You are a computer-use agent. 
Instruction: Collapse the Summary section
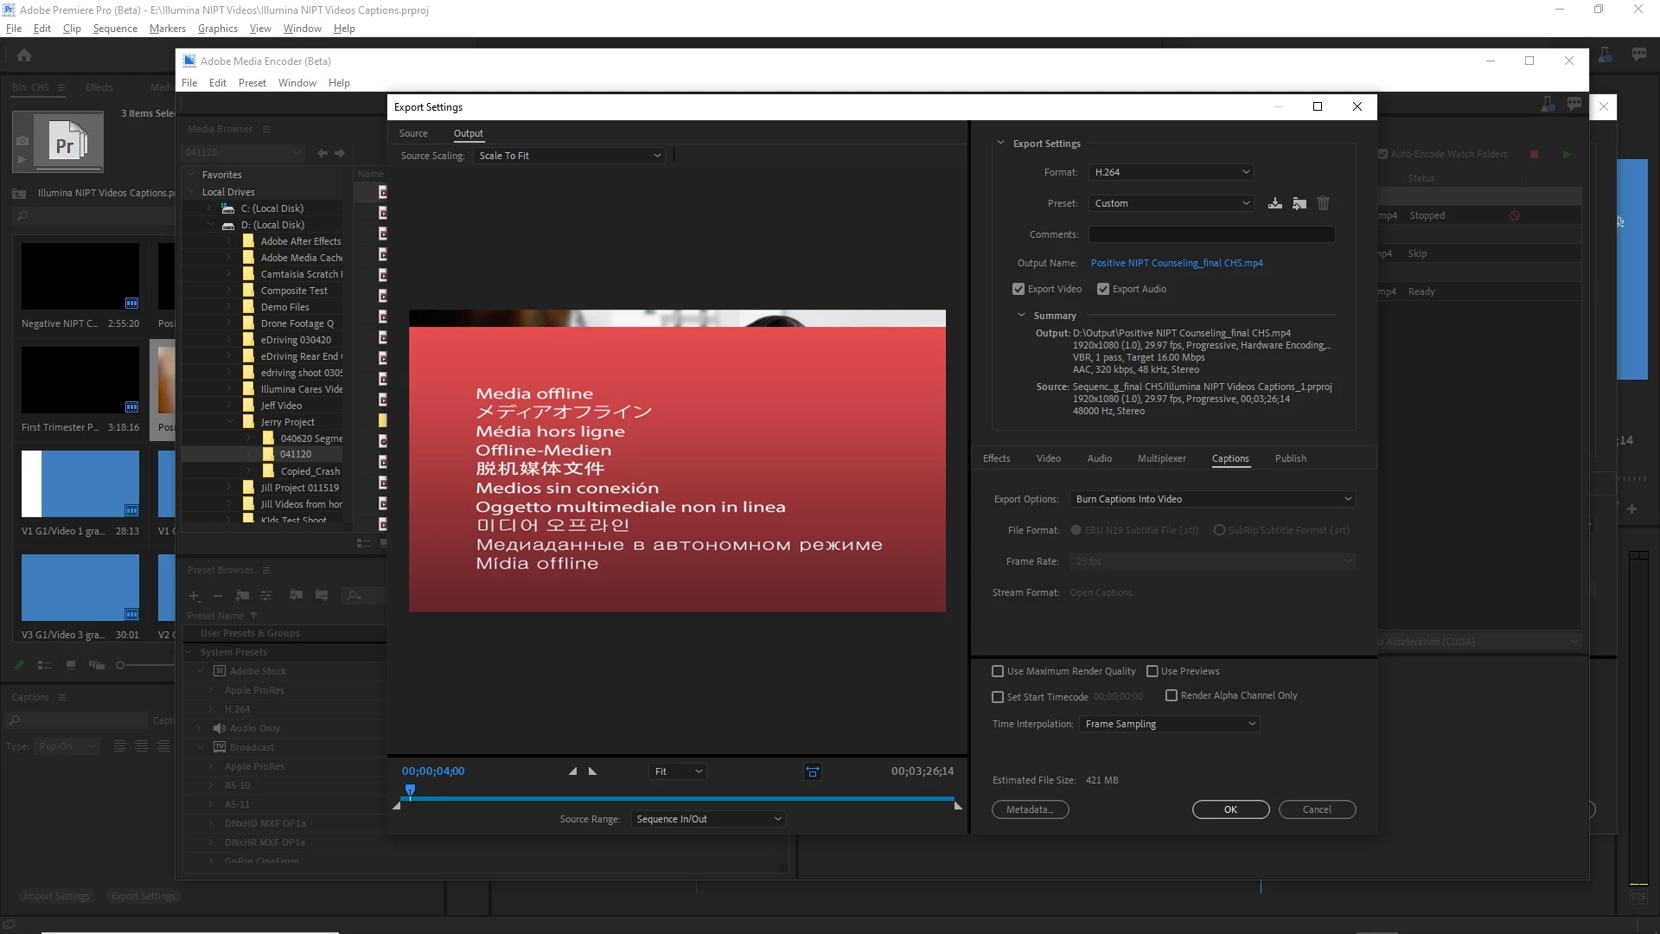[1021, 316]
